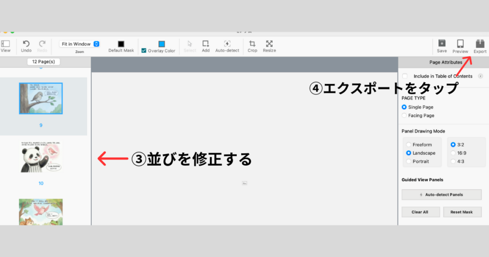The image size is (489, 257).
Task: Pick the blue Overlay Color swatch
Action: point(161,43)
